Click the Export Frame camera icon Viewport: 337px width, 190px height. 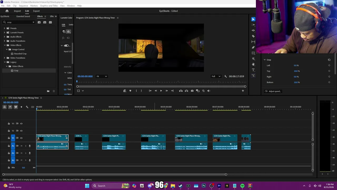pos(192,91)
